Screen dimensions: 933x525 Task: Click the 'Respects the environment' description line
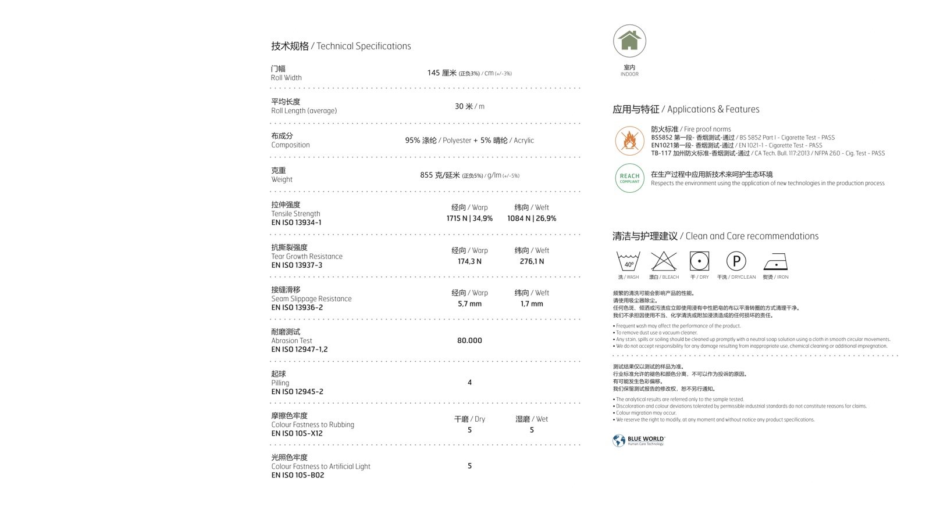[768, 184]
